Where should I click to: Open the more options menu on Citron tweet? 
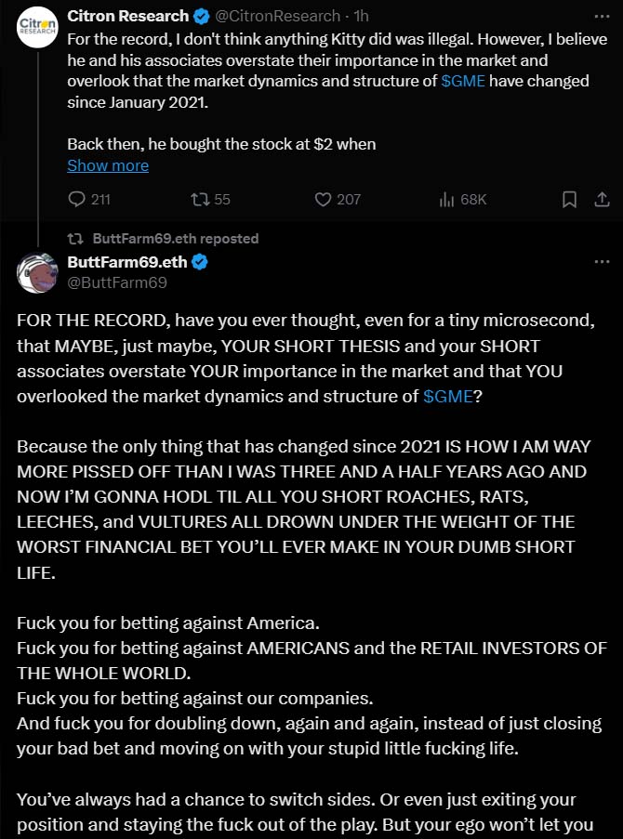coord(603,17)
